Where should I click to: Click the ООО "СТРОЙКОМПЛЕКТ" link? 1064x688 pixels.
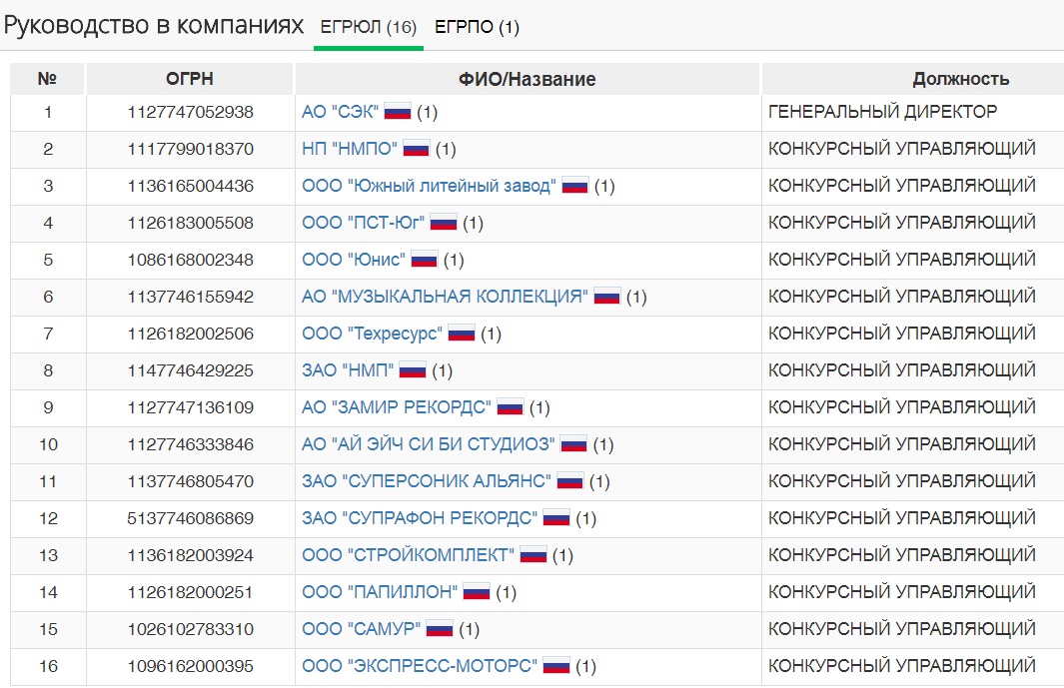click(x=409, y=555)
